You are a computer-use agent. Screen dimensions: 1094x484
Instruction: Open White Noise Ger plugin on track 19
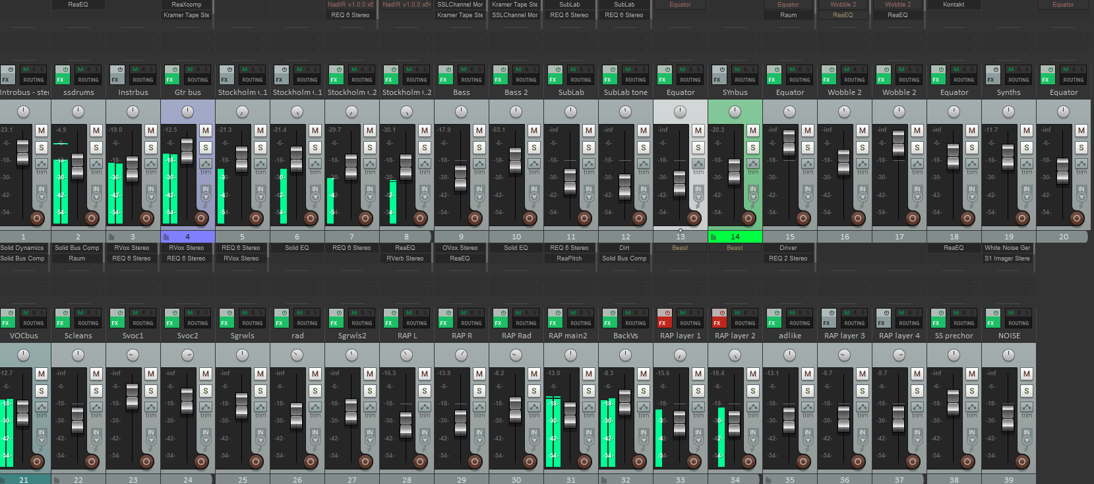[1008, 248]
